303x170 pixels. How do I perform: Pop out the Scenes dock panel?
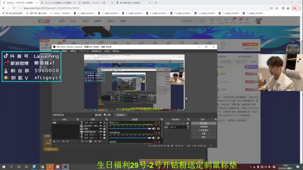(x=78, y=119)
